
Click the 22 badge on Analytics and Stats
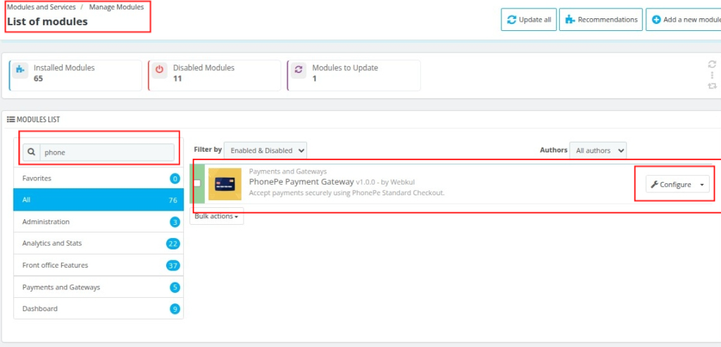pos(173,244)
